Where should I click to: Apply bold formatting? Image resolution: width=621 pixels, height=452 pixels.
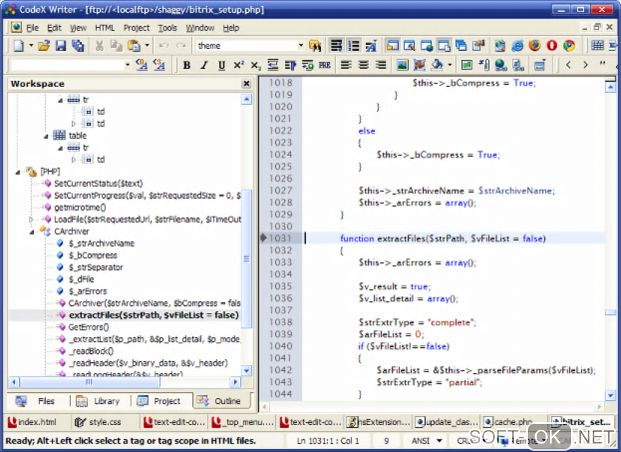point(186,65)
